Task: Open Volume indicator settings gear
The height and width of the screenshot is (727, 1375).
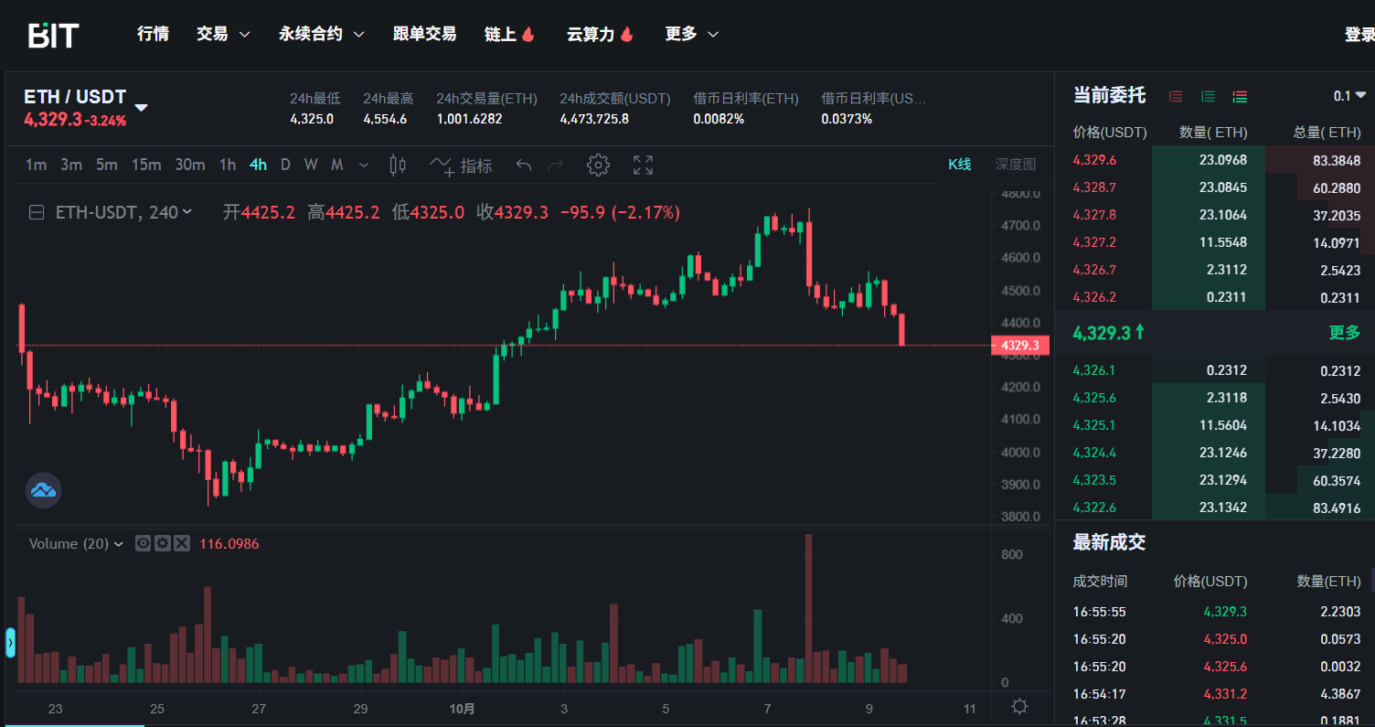Action: pyautogui.click(x=163, y=544)
